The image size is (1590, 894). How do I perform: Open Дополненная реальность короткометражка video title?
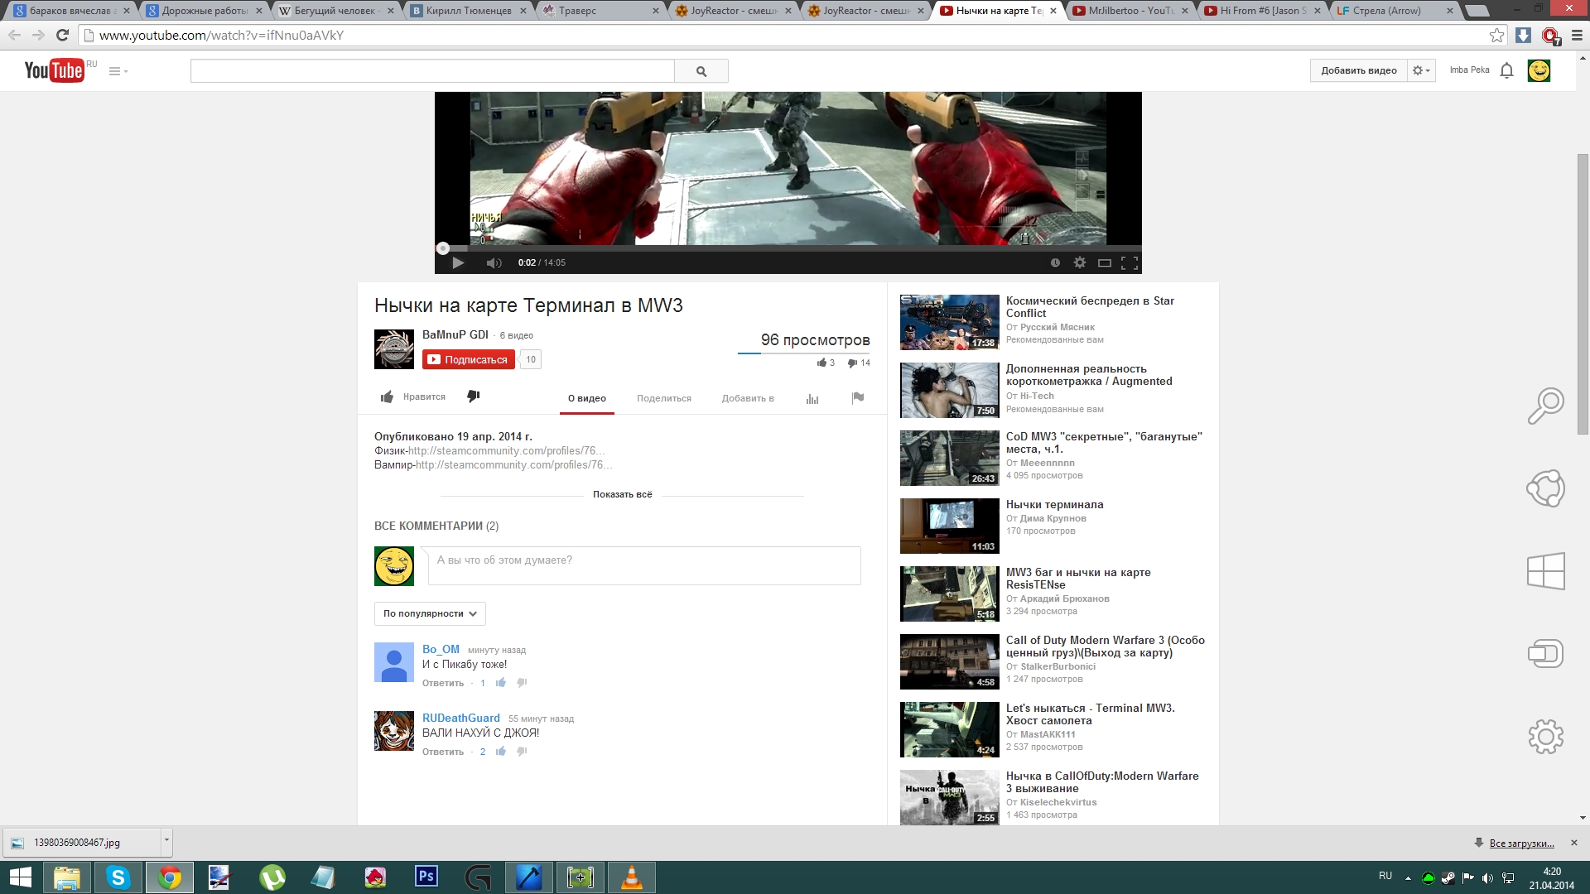[1089, 375]
